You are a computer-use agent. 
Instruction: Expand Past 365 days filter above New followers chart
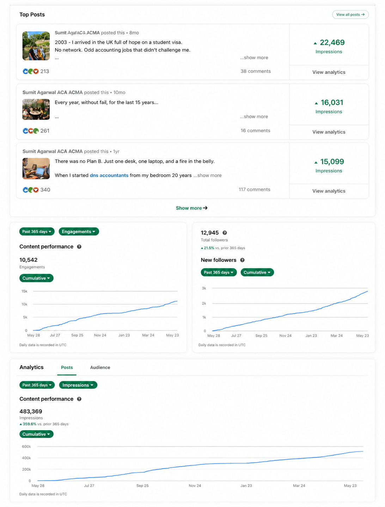click(x=219, y=273)
